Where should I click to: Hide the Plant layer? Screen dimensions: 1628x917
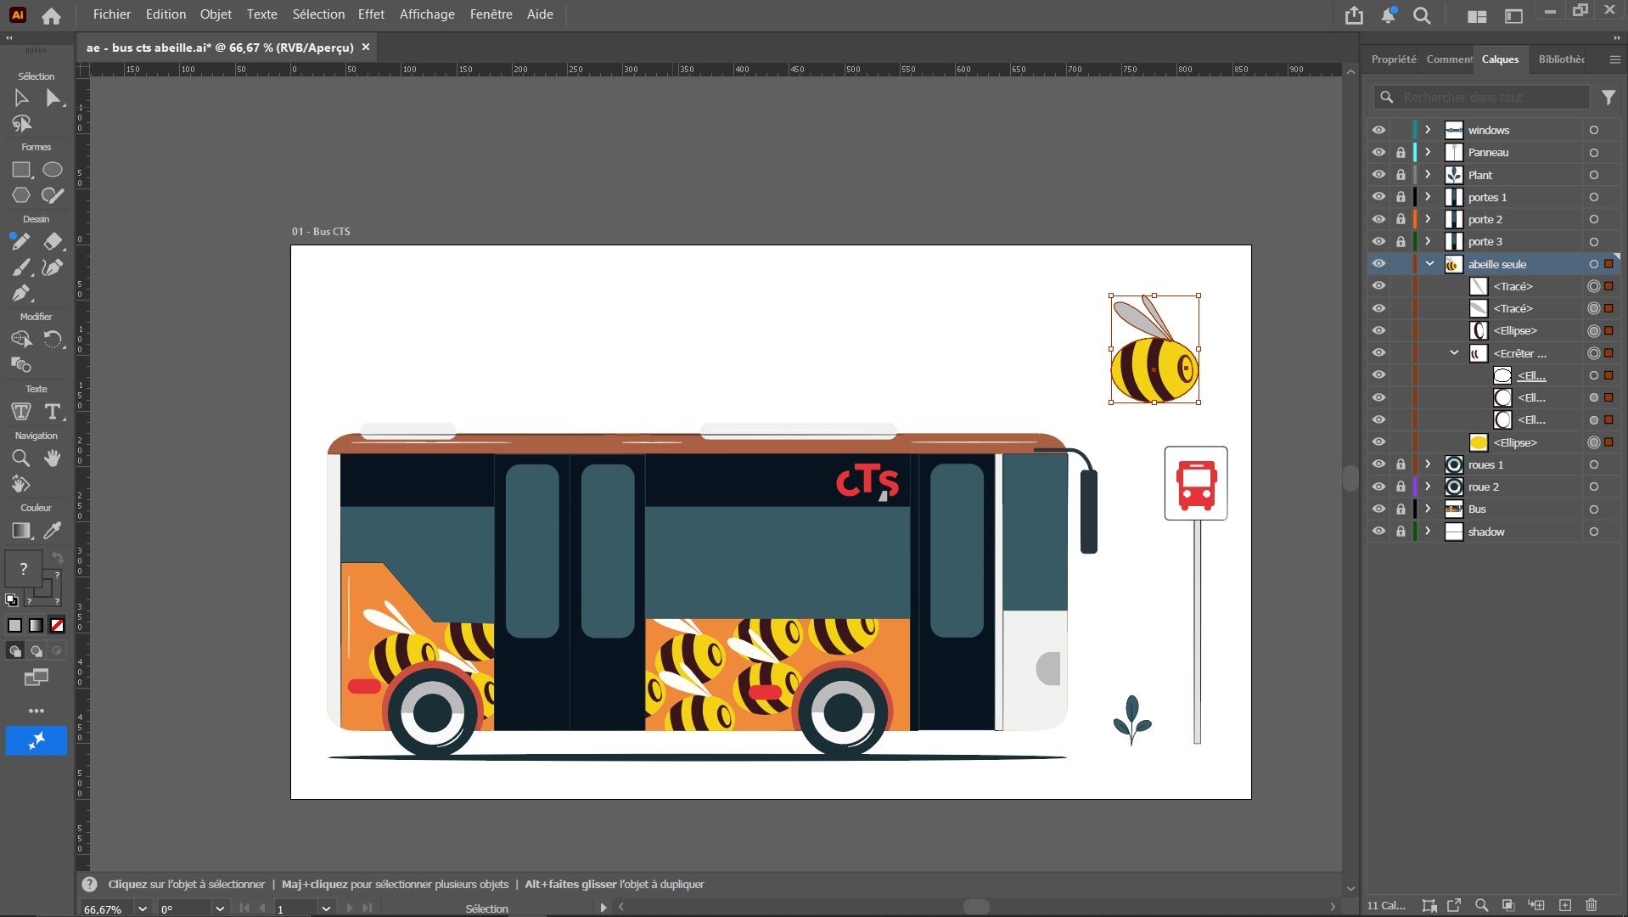click(1378, 175)
